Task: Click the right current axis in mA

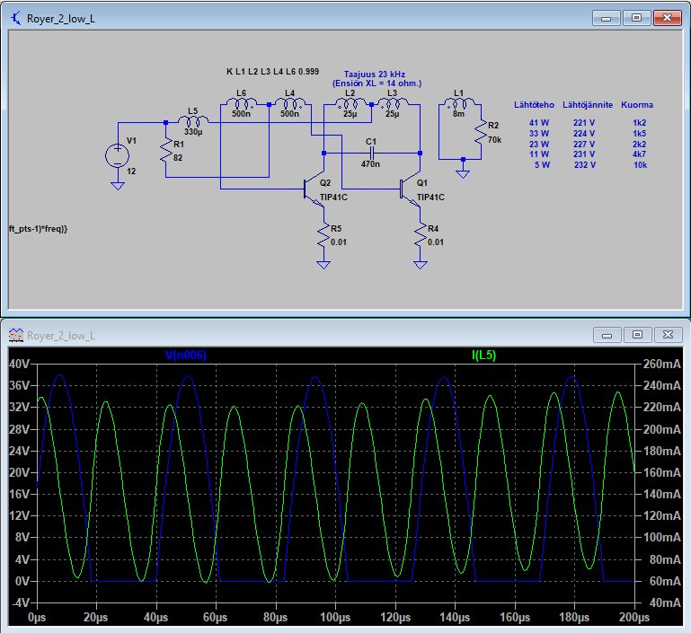Action: (663, 472)
